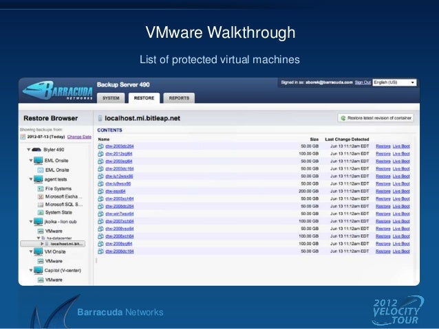Click the CONTENTS section heading
This screenshot has height=329, width=439.
tap(110, 131)
